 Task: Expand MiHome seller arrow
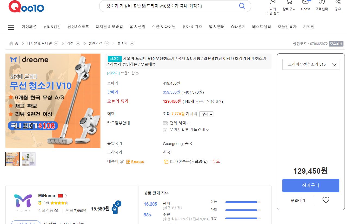(66, 196)
